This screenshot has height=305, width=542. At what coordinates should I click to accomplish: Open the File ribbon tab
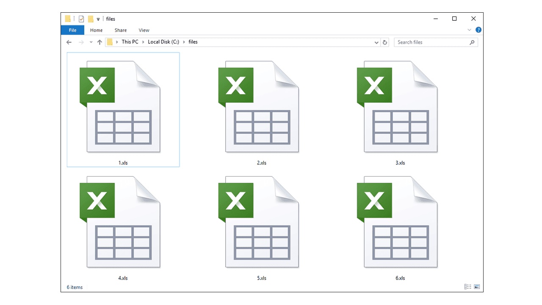tap(72, 30)
